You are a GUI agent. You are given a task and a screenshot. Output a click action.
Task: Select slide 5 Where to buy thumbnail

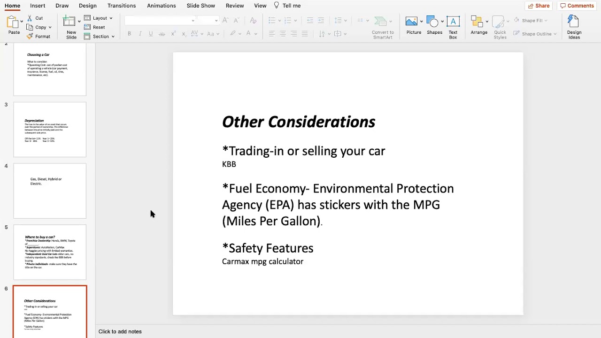pyautogui.click(x=50, y=252)
